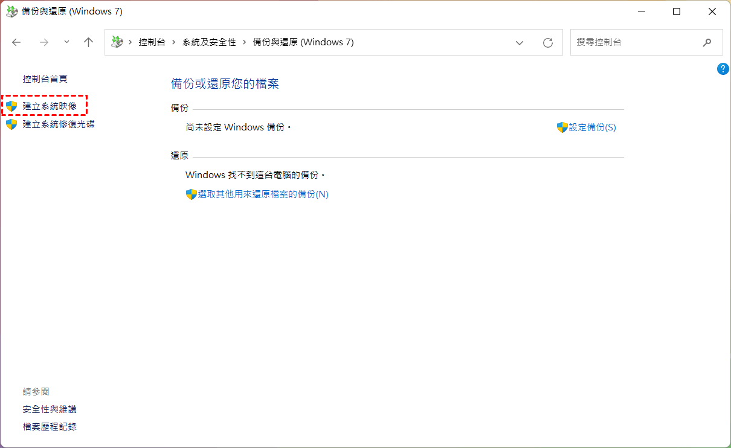
Task: Refresh the control panel page
Action: (548, 43)
